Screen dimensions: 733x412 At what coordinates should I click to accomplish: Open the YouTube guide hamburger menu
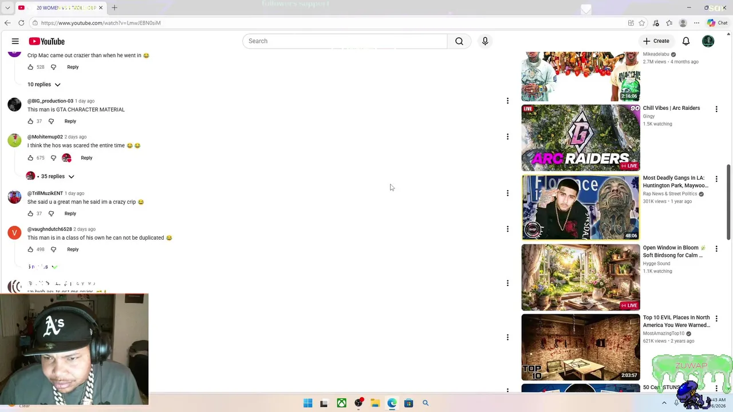(15, 41)
